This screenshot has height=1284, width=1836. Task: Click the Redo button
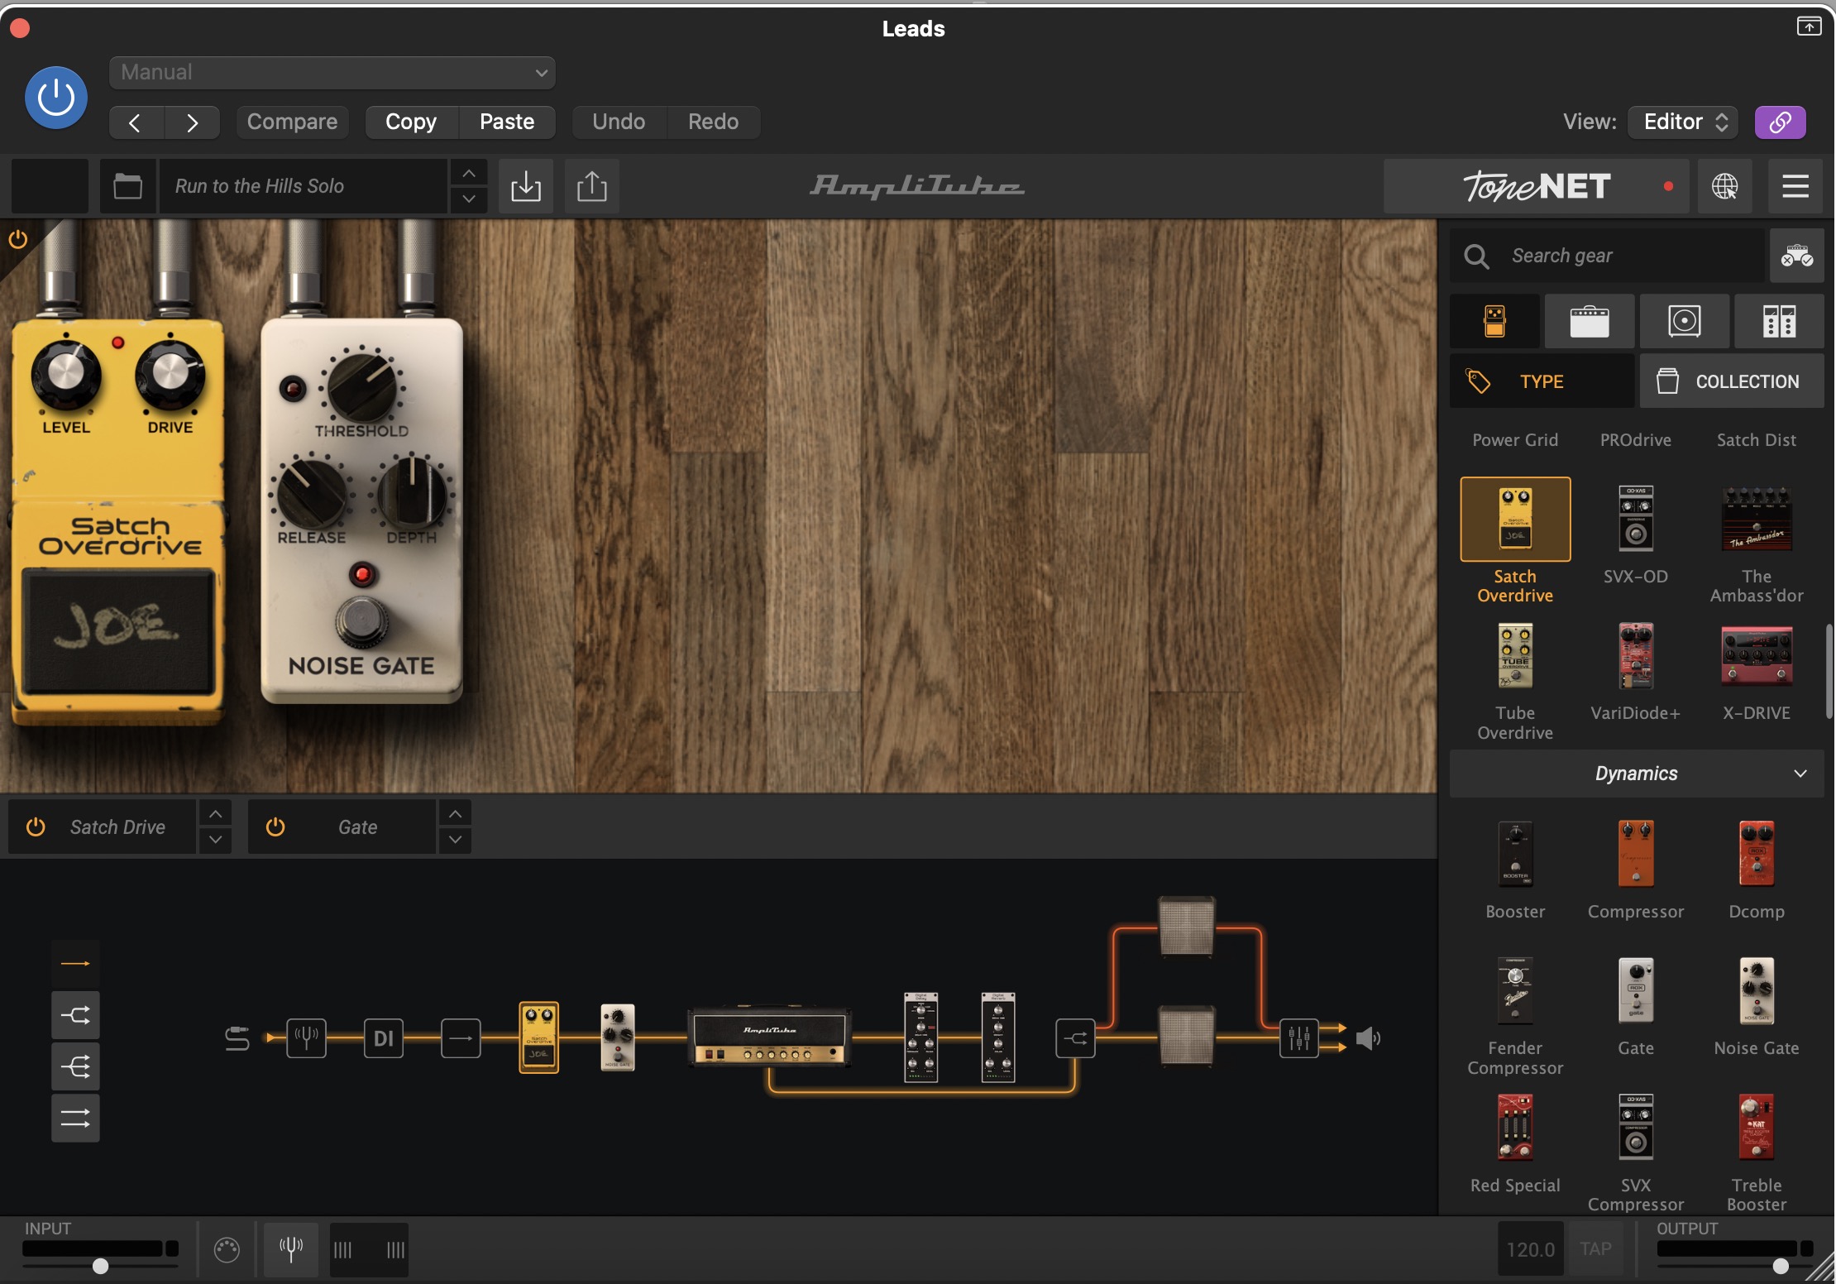click(x=714, y=122)
